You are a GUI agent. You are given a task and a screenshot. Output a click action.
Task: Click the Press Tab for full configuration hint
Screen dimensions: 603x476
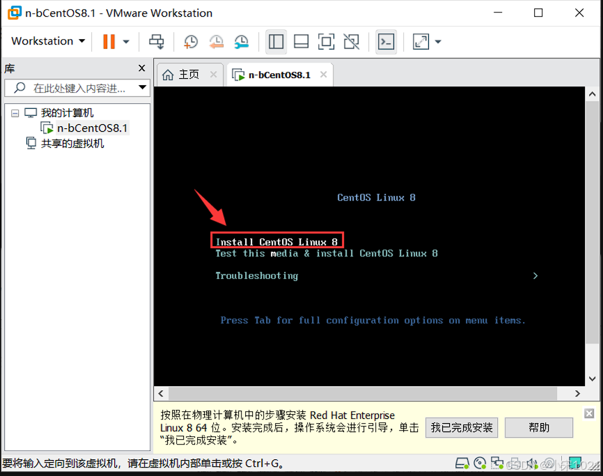coord(373,320)
